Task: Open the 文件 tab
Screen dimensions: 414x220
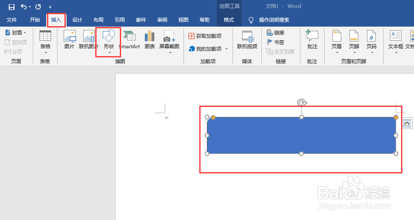Action: (x=12, y=20)
